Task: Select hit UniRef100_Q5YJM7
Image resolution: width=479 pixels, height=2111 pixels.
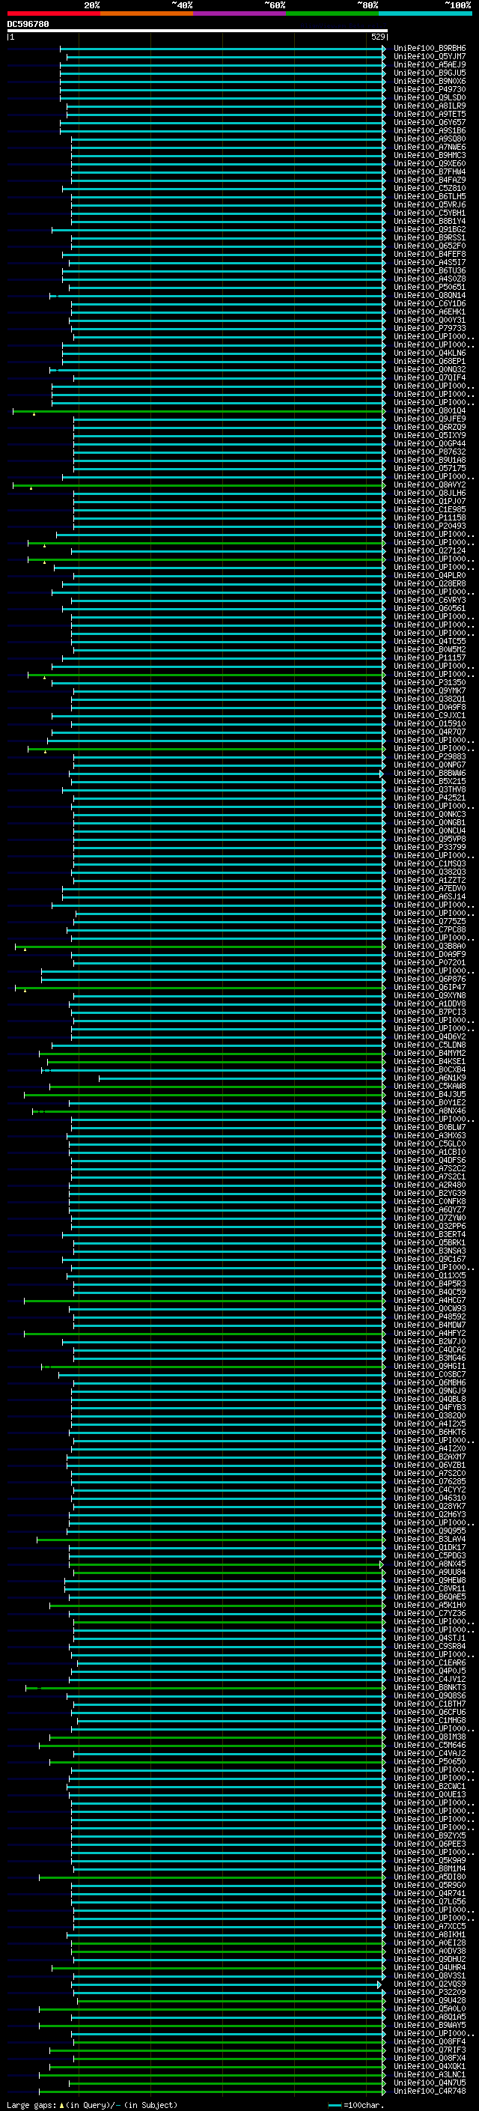Action: (430, 57)
